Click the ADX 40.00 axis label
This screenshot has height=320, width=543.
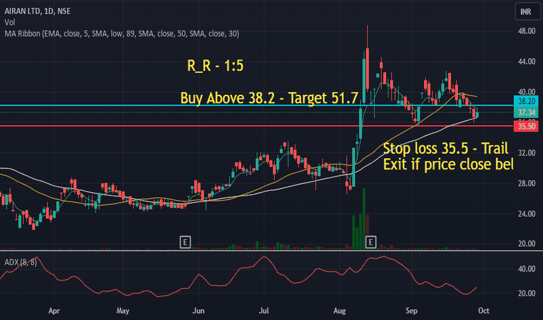tap(526, 269)
